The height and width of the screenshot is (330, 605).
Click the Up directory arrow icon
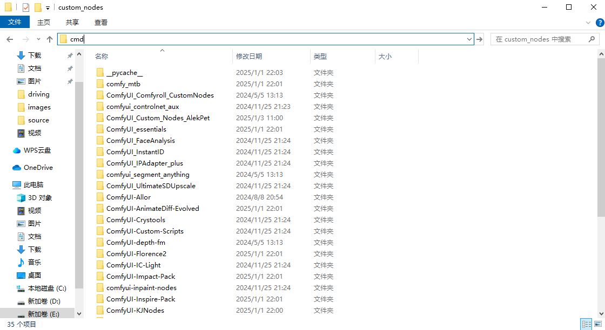pyautogui.click(x=50, y=39)
